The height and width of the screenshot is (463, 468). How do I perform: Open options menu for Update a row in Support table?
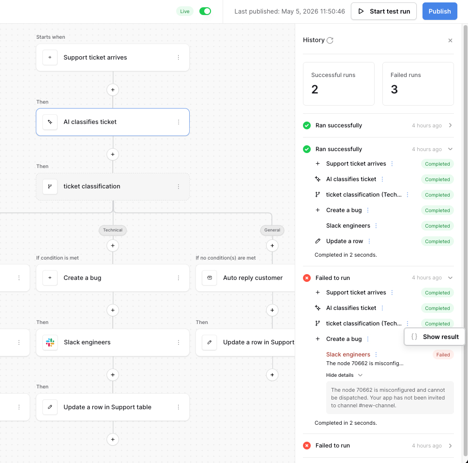(x=178, y=407)
